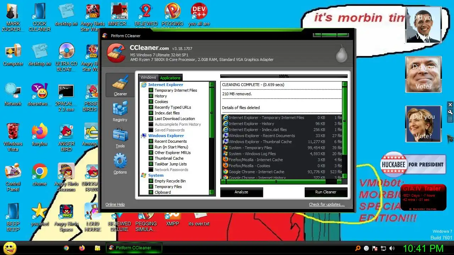
Task: Toggle the Cookies checkbox
Action: pyautogui.click(x=151, y=102)
